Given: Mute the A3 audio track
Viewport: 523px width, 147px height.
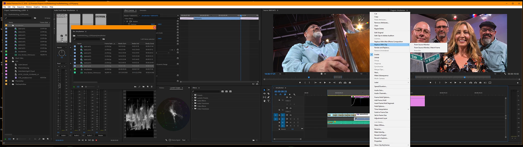Looking at the screenshot, I should [291, 126].
